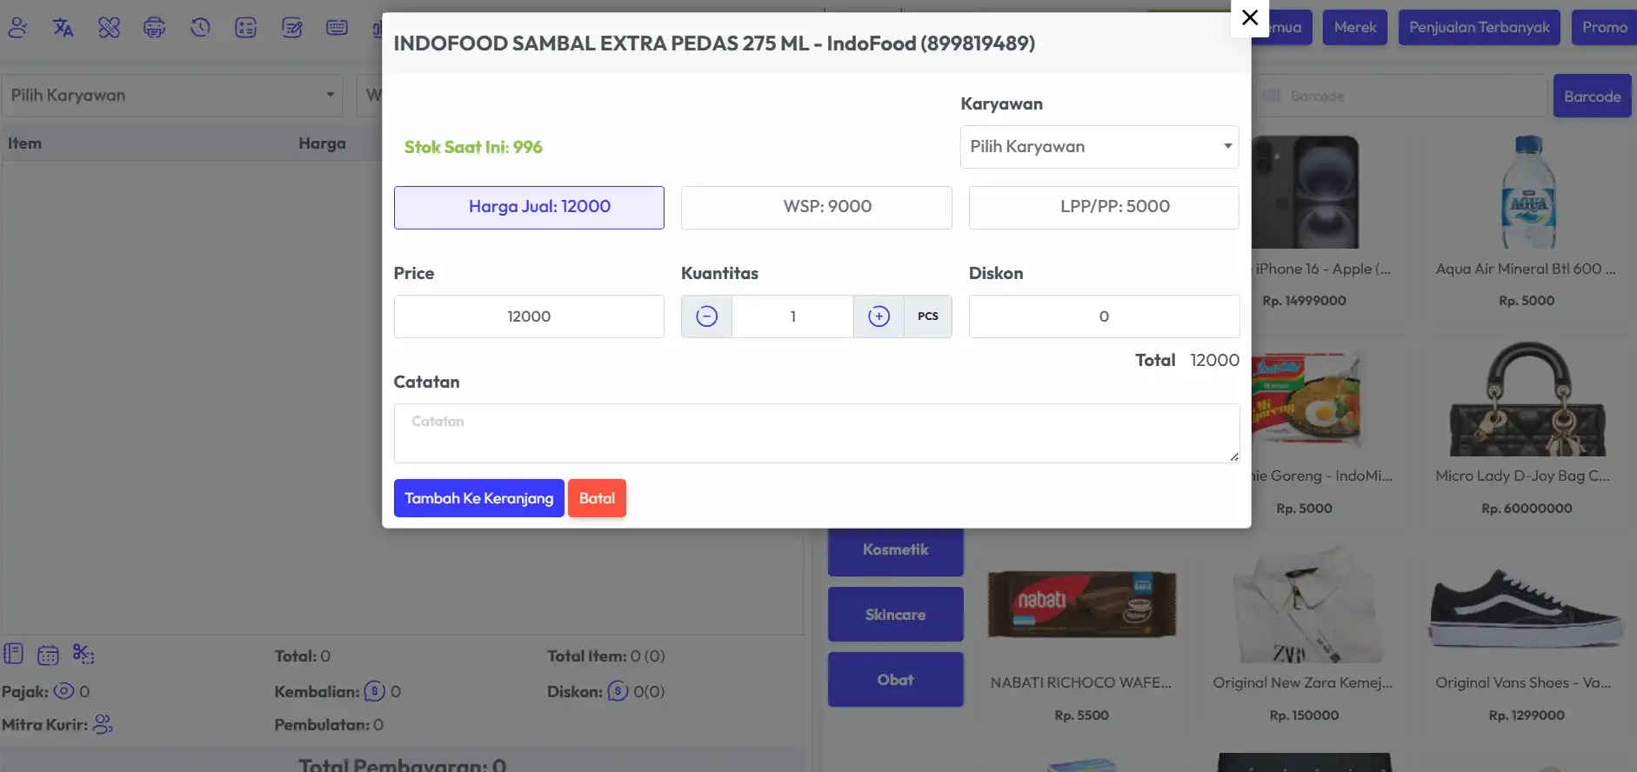This screenshot has width=1637, height=772.
Task: Click the Barcode search input
Action: pos(1400,96)
